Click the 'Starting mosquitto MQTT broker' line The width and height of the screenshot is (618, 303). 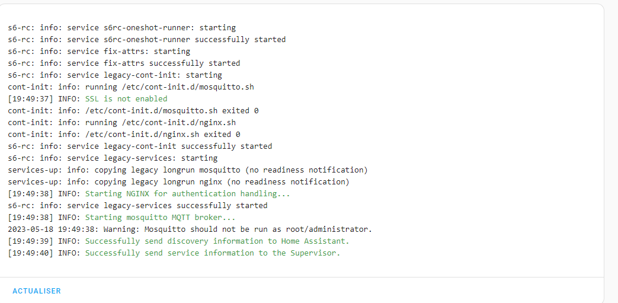pyautogui.click(x=160, y=218)
